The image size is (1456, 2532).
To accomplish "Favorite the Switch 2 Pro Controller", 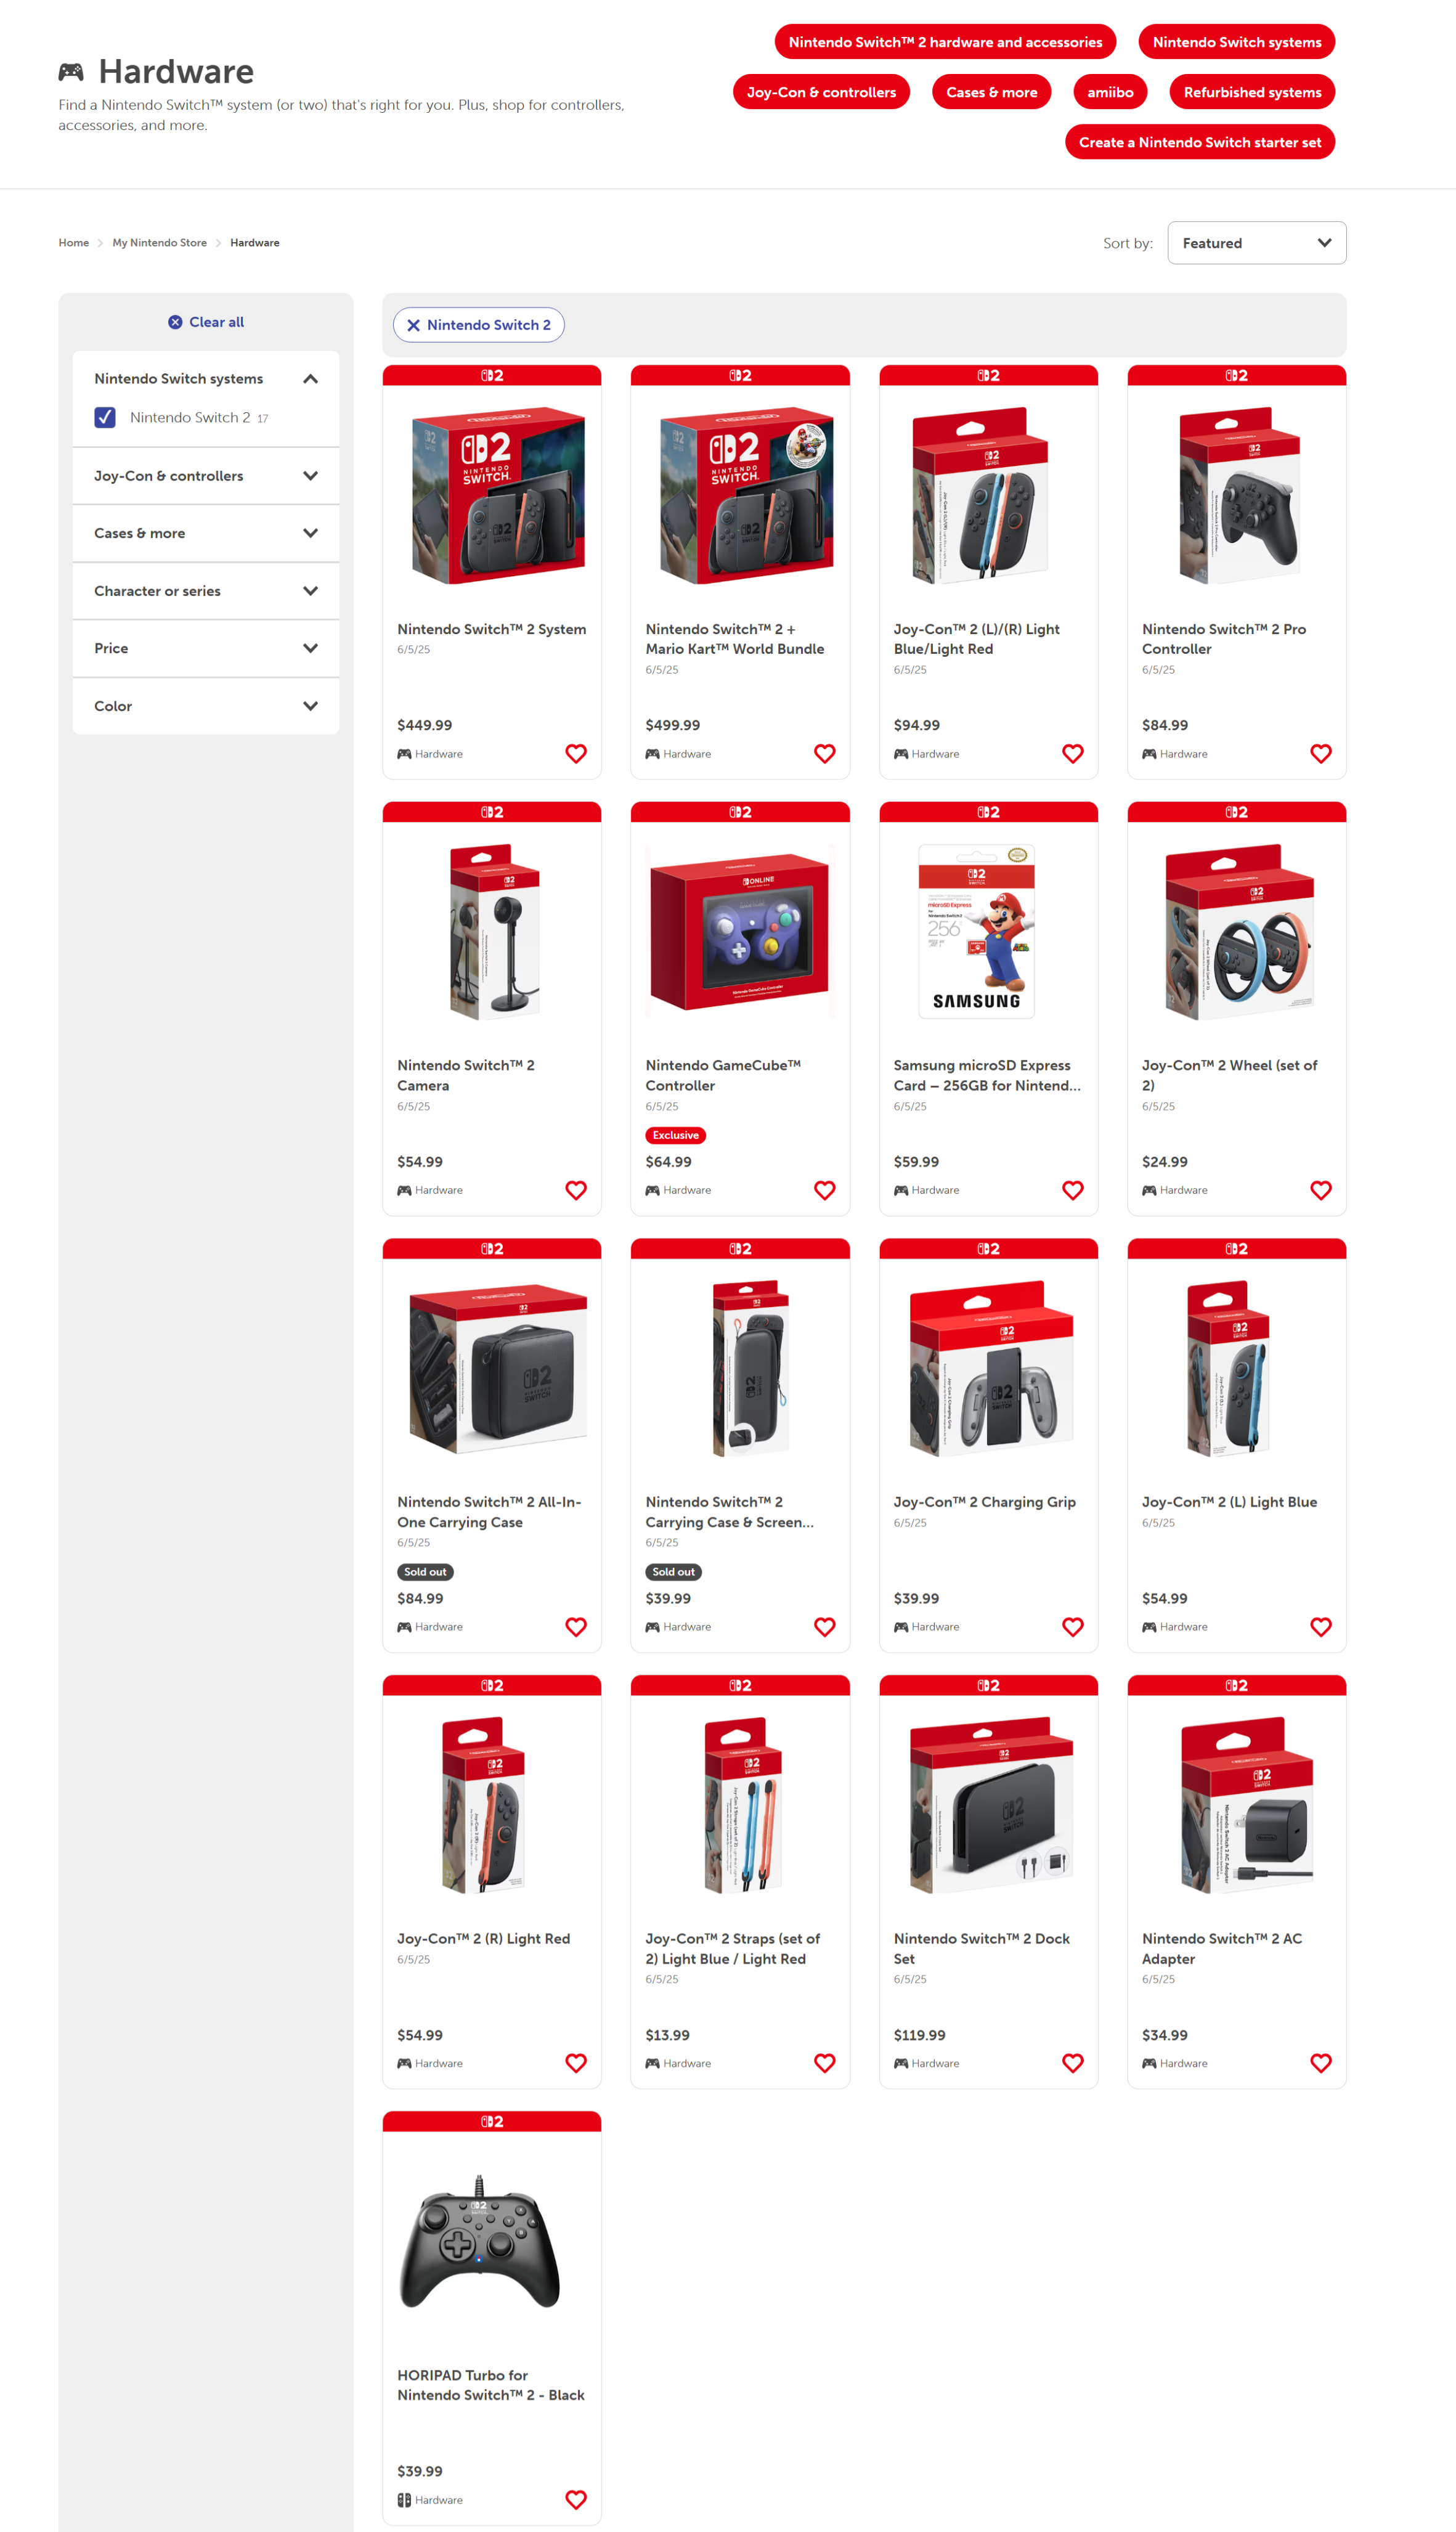I will (x=1320, y=754).
